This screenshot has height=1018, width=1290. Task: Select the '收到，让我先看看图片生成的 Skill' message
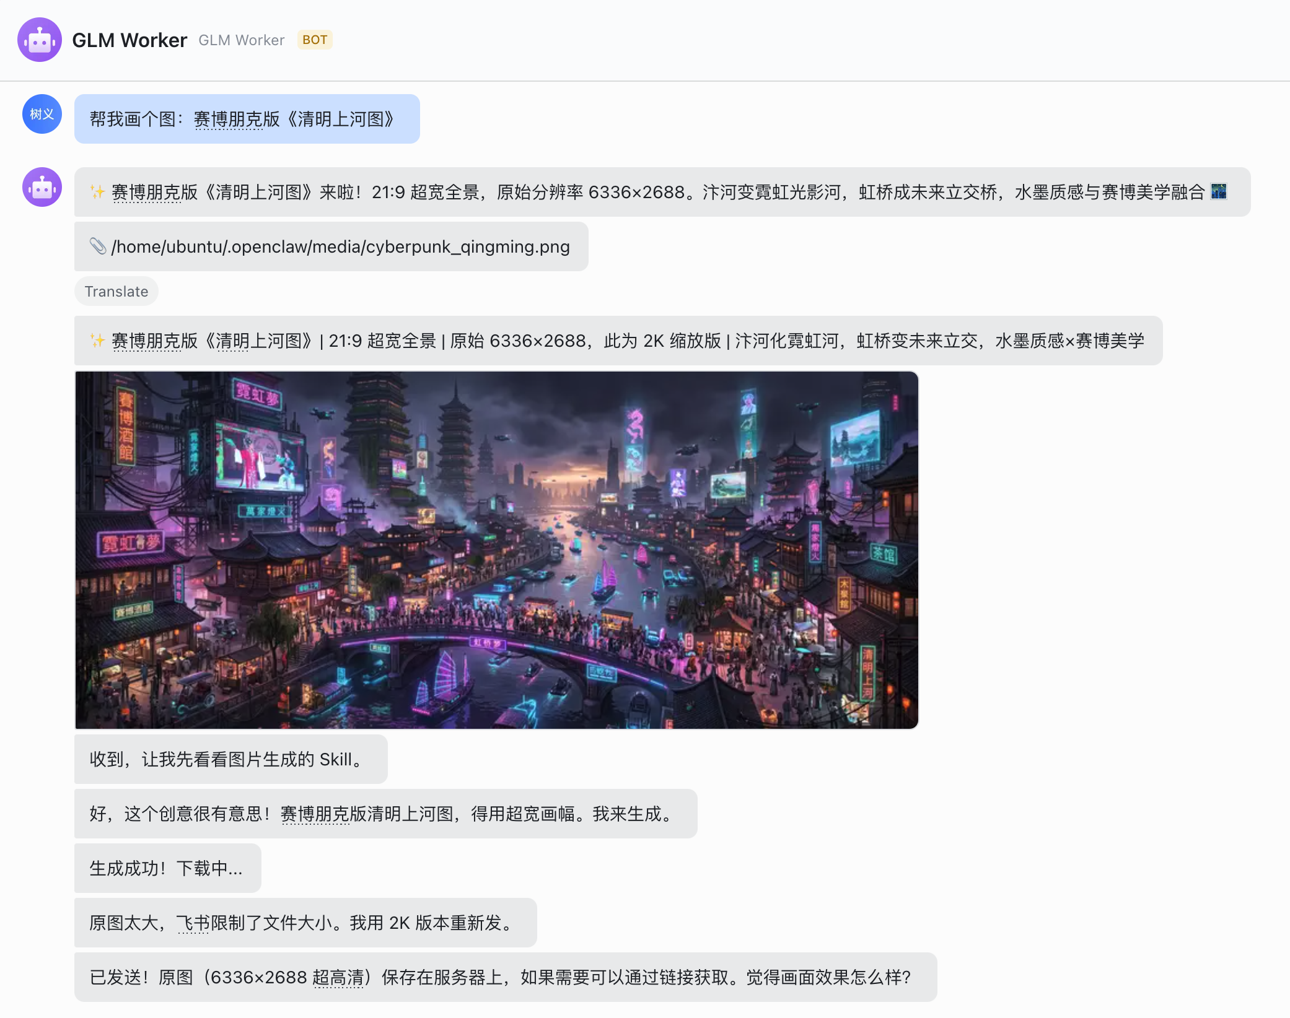click(230, 759)
